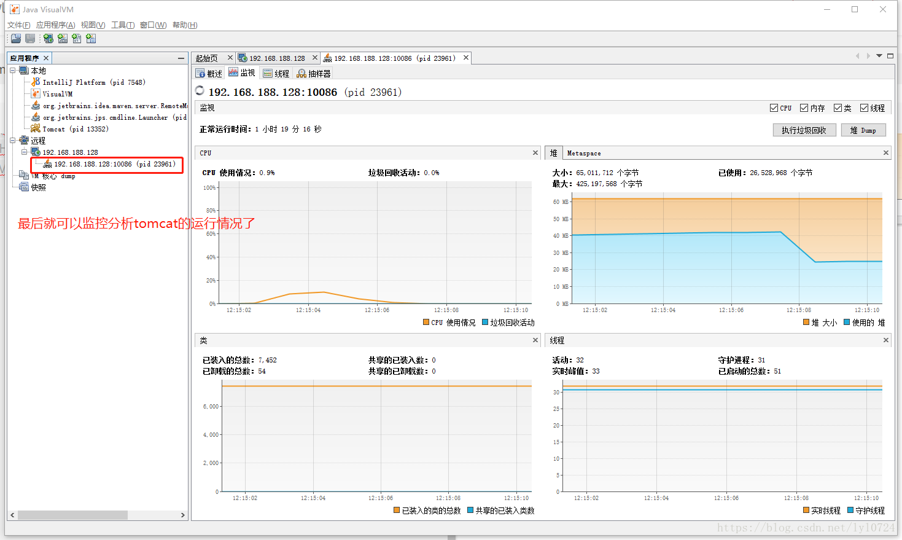Click the Load snapshot toolbar icon

(16, 38)
